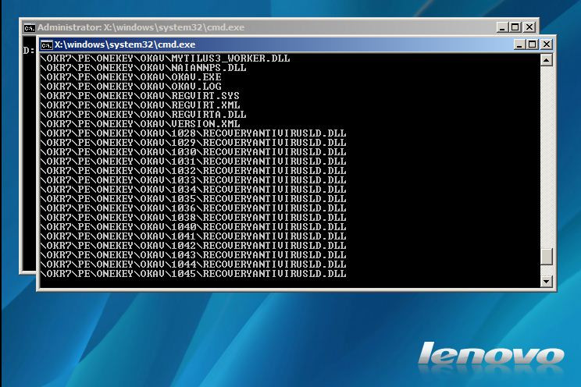The image size is (581, 387).
Task: Click the OKAV.EXE line
Action: point(130,77)
